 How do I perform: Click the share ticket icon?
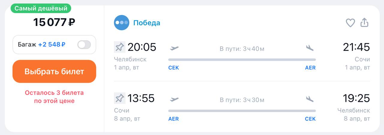pos(364,23)
